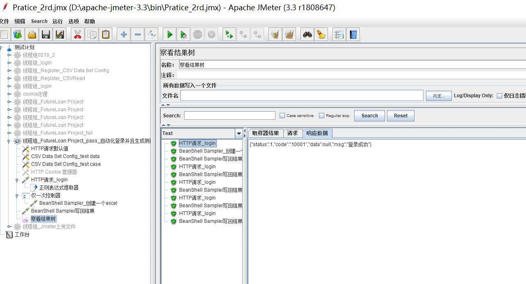Select the HTTP Cookie 管理器 item
This screenshot has width=526, height=284.
54,172
